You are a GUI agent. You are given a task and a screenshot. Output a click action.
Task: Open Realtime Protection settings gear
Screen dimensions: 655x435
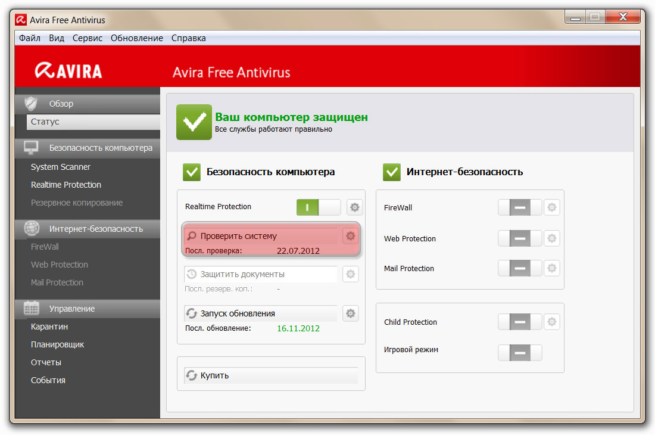tap(355, 207)
